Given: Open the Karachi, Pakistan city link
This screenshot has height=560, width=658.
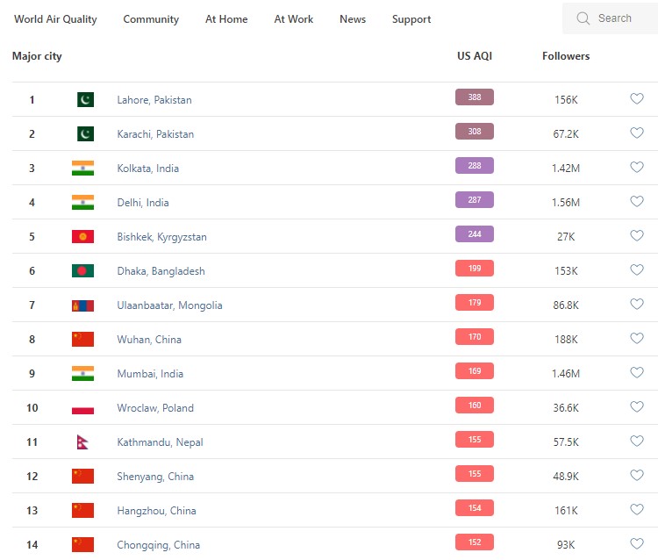Looking at the screenshot, I should (155, 134).
